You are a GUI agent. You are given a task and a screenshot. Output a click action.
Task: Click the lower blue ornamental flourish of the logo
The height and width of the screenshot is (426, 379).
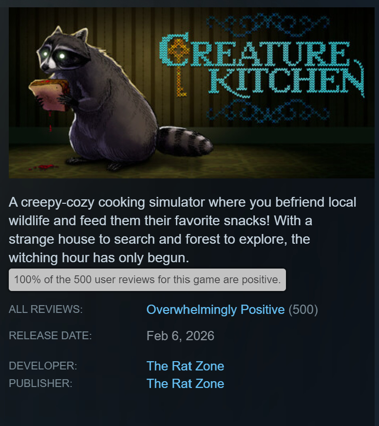tap(267, 110)
